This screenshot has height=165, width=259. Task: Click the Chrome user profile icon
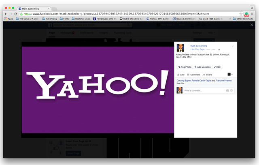point(252,8)
